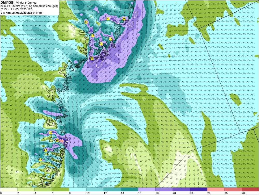Click the legend scale value "20"

(x=174, y=193)
